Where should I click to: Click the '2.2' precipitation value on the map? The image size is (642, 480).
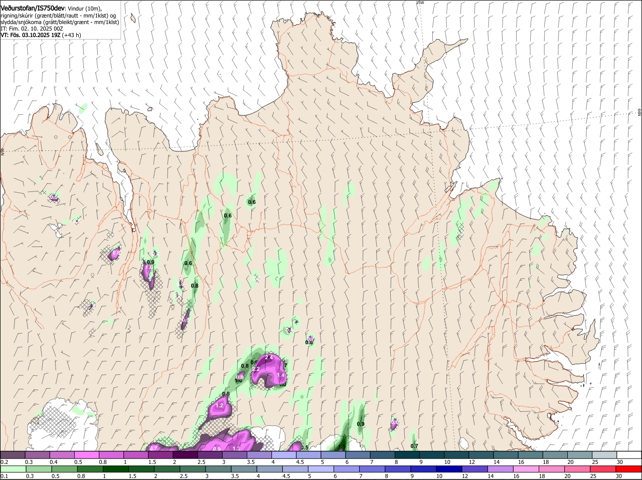[256, 369]
